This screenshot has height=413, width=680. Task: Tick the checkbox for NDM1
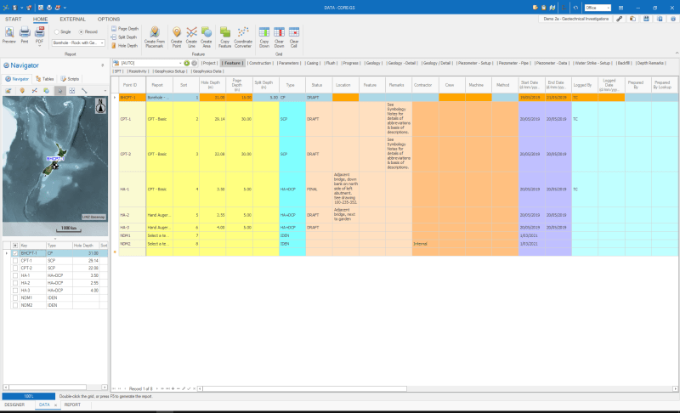tap(15, 297)
